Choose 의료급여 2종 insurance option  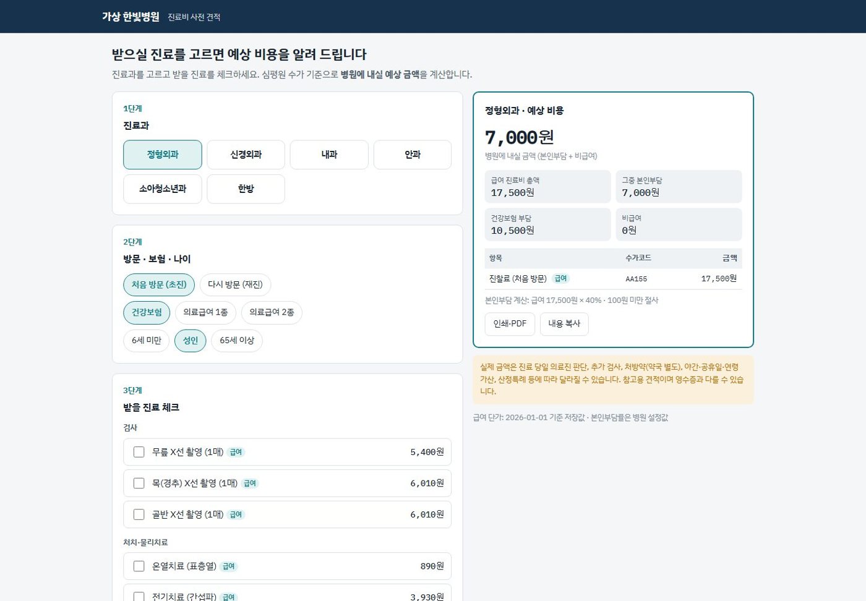[x=272, y=312]
